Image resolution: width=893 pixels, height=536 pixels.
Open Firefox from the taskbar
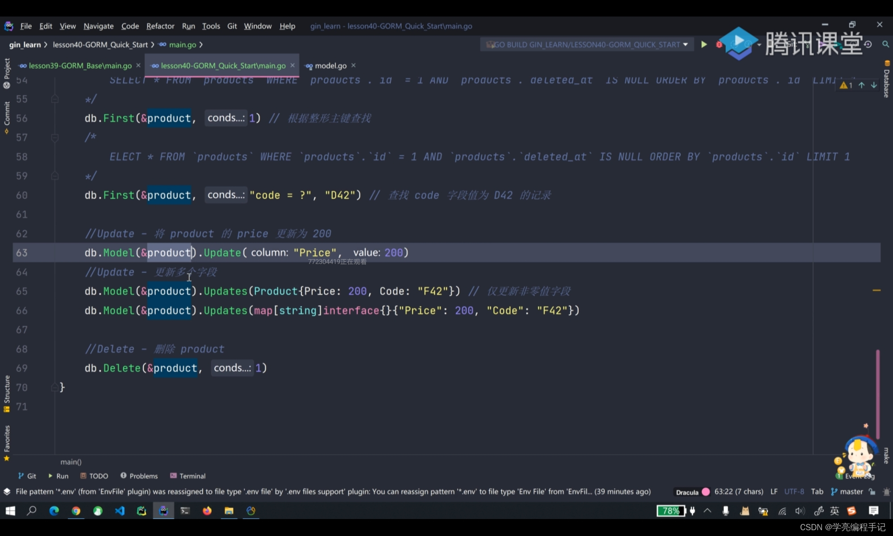(x=207, y=511)
